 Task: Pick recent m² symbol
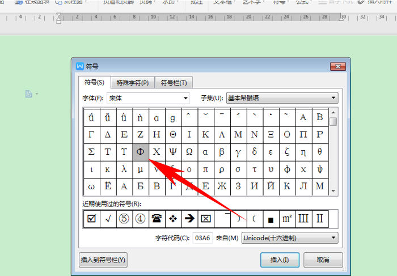pyautogui.click(x=287, y=219)
